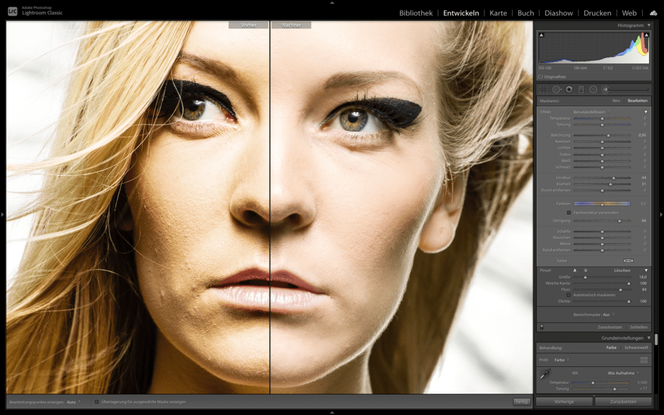This screenshot has width=664, height=415.
Task: Adjust the Struktur slider handle
Action: pos(613,178)
